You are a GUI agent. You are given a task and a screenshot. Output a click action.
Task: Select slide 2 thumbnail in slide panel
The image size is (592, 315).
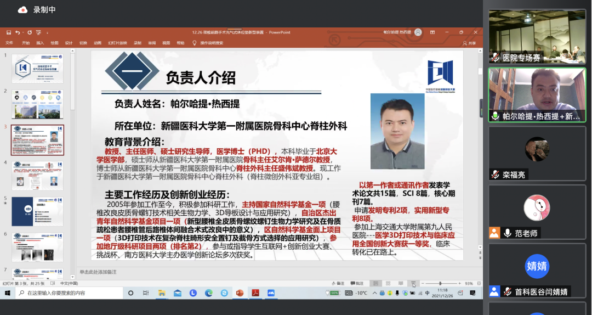37,104
